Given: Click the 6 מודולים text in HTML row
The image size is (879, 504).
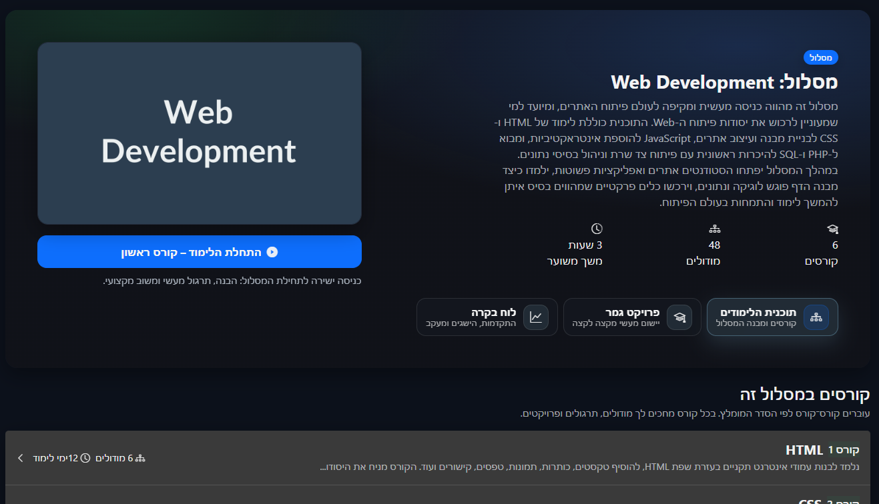Looking at the screenshot, I should (114, 458).
